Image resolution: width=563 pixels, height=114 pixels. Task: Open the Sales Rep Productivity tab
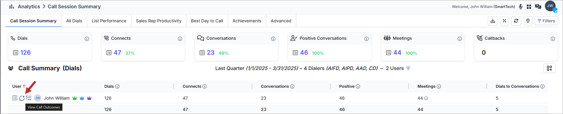(x=158, y=21)
